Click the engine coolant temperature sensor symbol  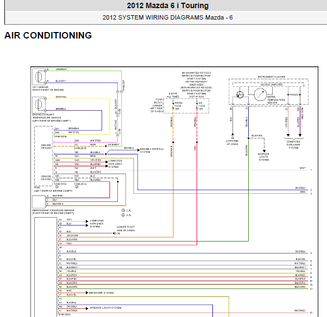pyautogui.click(x=39, y=104)
